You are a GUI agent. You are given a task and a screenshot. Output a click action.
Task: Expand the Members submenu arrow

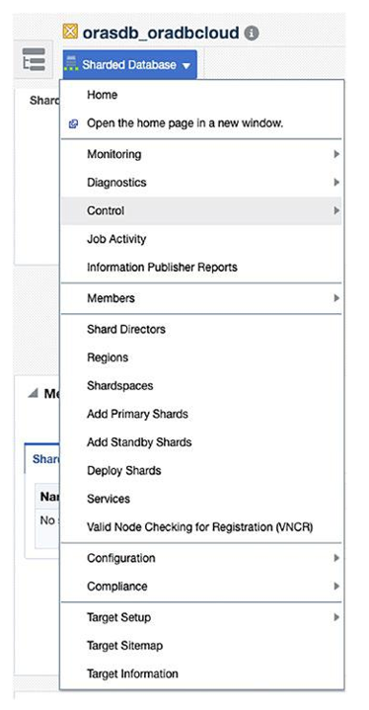click(x=336, y=298)
